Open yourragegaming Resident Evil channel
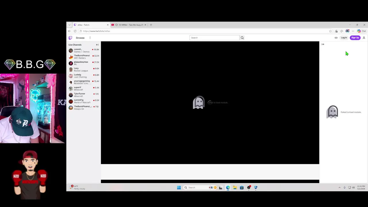 84,82
